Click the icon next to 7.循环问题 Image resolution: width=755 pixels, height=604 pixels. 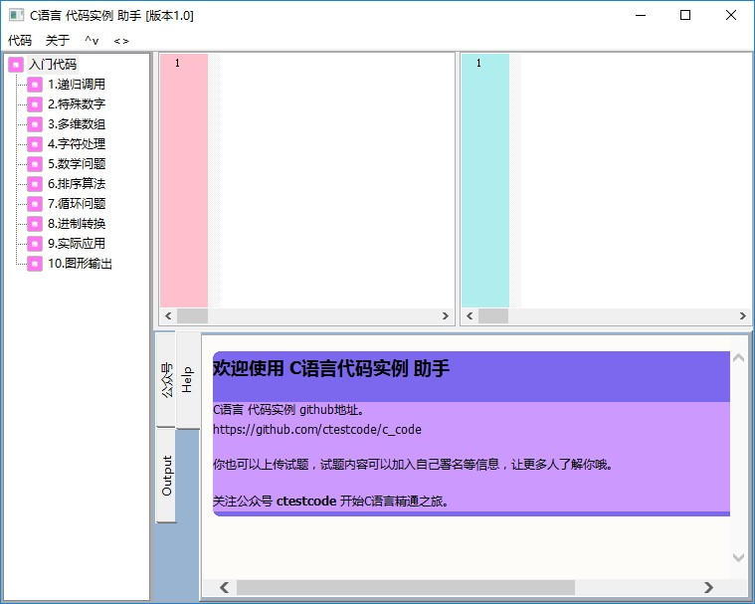(x=35, y=204)
